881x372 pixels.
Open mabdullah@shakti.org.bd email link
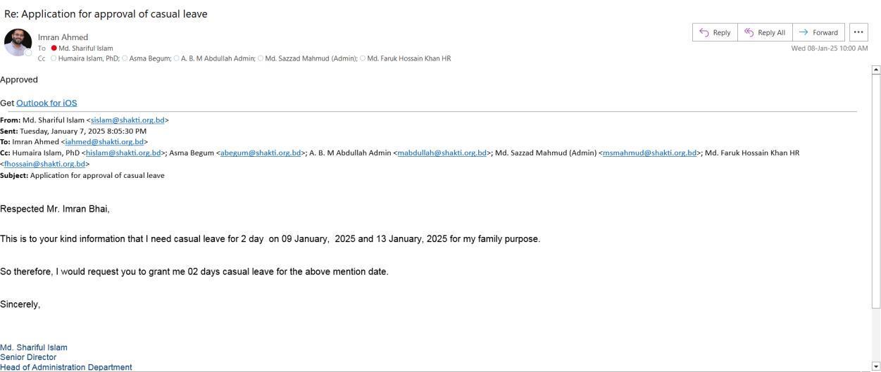pyautogui.click(x=442, y=153)
